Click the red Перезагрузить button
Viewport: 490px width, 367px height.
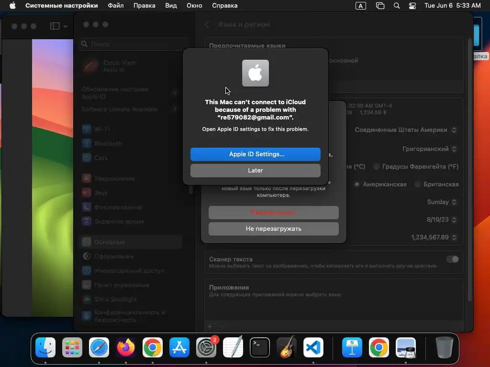[x=273, y=213]
